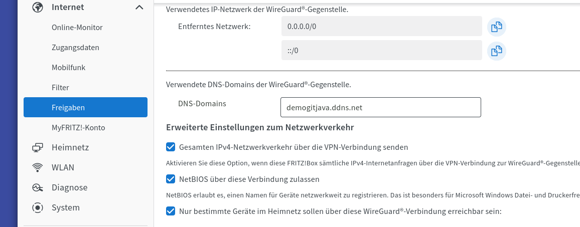This screenshot has height=227, width=580.
Task: Collapse the Internet menu chevron
Action: point(139,7)
